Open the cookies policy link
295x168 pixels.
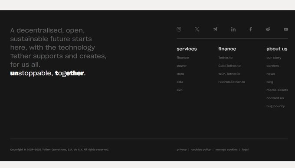tap(201, 150)
